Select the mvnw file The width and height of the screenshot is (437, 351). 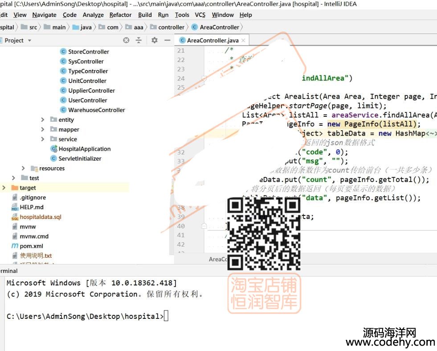click(28, 227)
